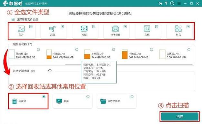Click the 可移动驱动器 (0) section label
This screenshot has height=124, width=202.
pyautogui.click(x=24, y=71)
